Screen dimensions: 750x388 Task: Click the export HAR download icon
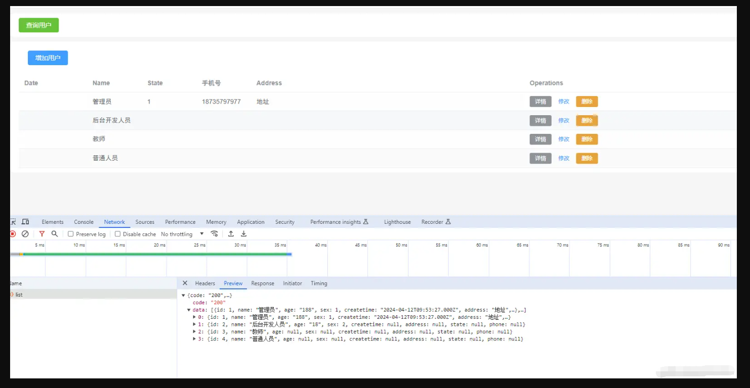click(243, 234)
